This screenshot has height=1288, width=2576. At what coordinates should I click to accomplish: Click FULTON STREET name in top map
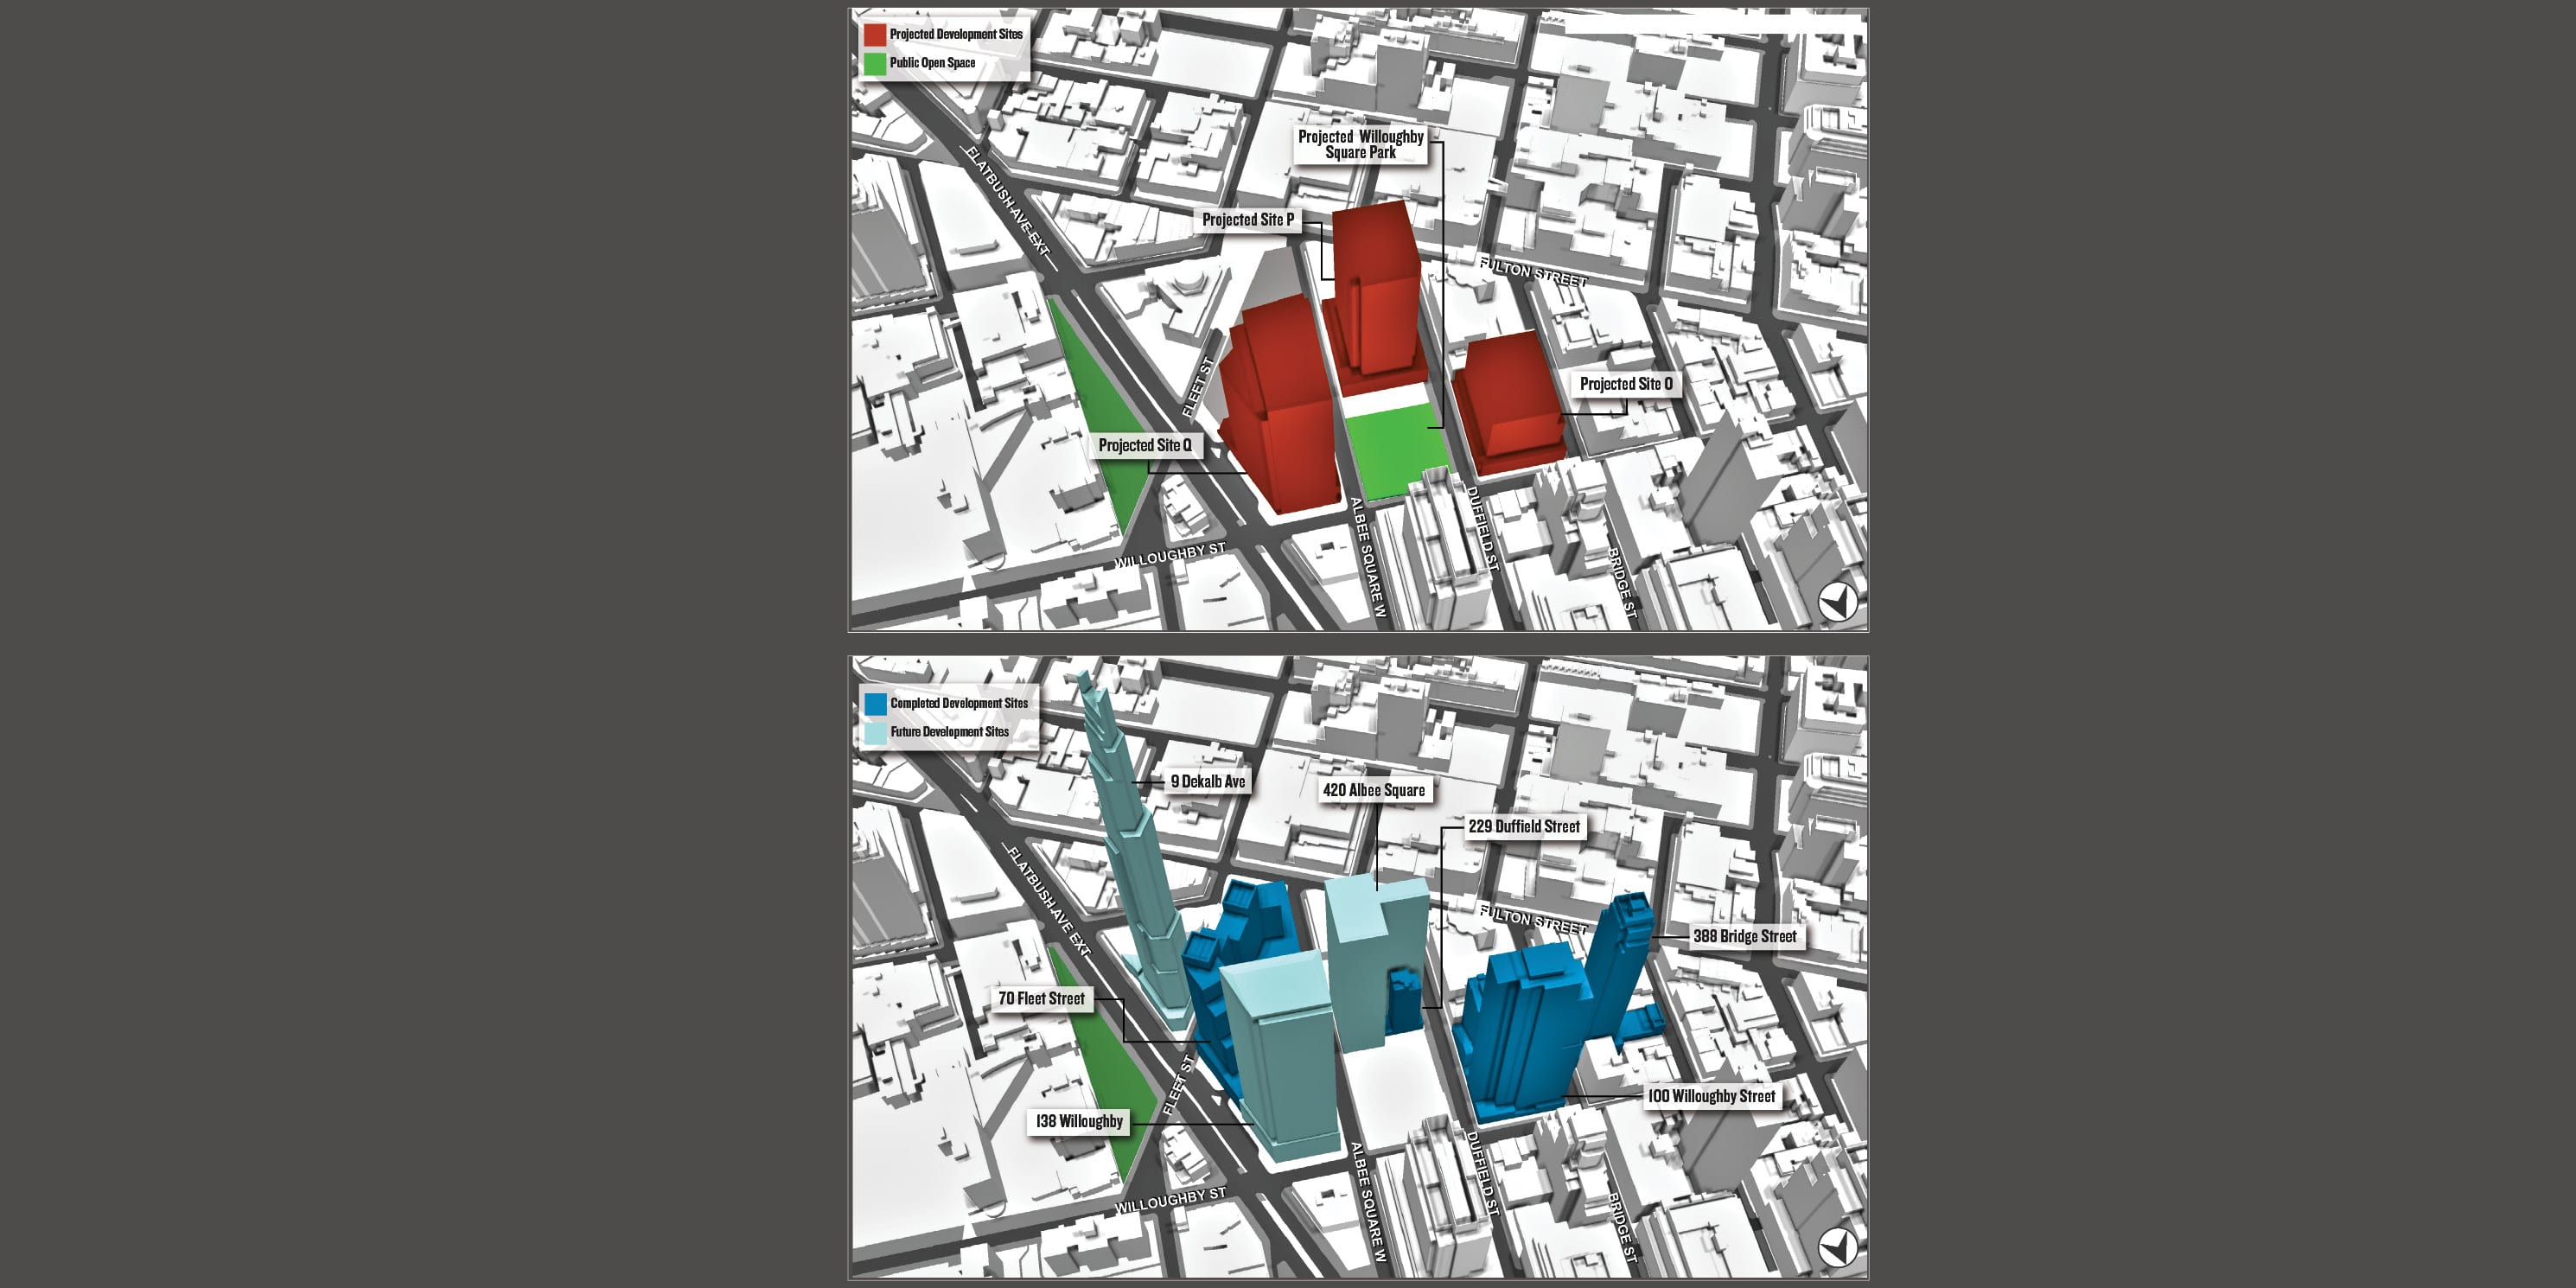(x=1533, y=272)
